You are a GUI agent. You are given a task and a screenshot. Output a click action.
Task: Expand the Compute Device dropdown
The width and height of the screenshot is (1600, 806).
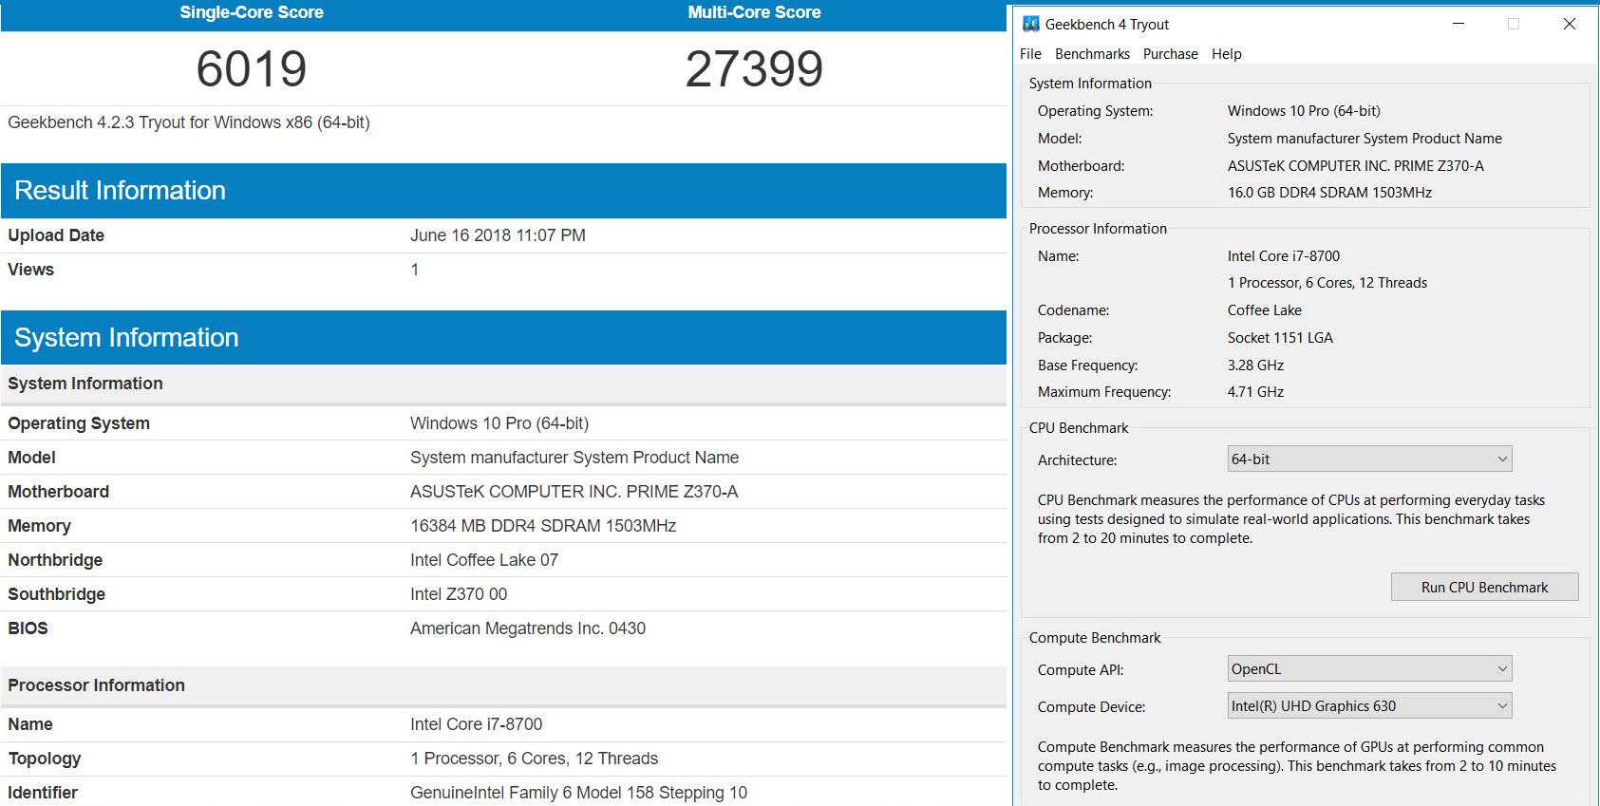click(1369, 706)
